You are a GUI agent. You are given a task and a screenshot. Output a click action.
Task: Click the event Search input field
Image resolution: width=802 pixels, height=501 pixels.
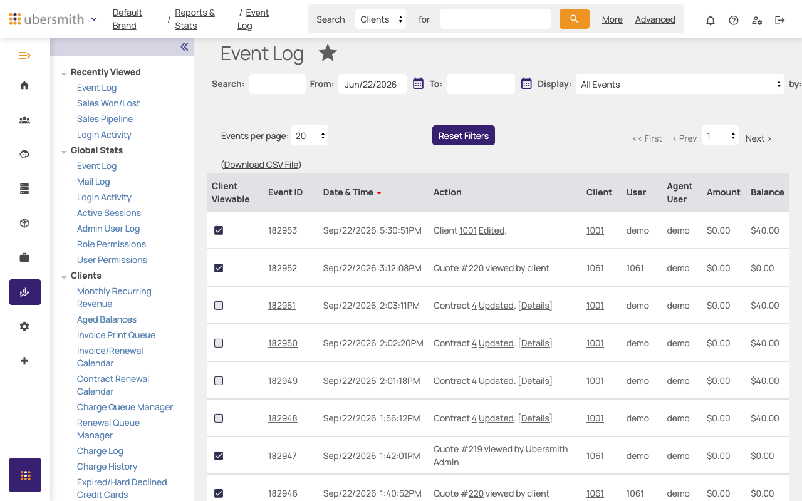(278, 84)
